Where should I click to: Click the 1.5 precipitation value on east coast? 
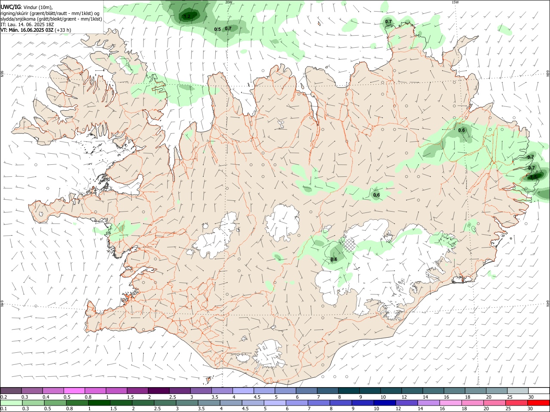pyautogui.click(x=533, y=177)
